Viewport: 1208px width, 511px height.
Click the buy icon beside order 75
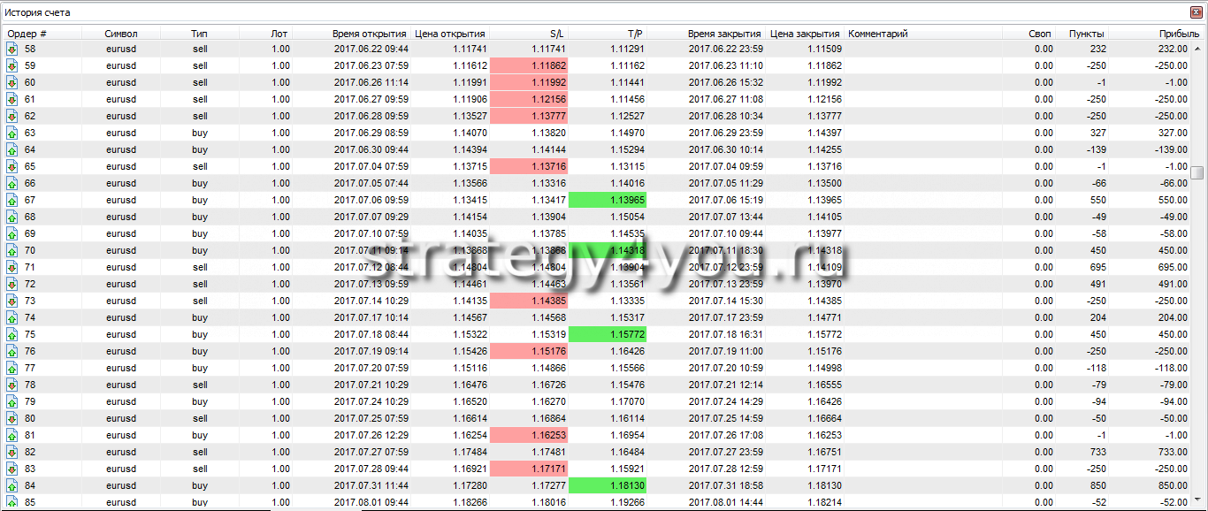pyautogui.click(x=12, y=334)
